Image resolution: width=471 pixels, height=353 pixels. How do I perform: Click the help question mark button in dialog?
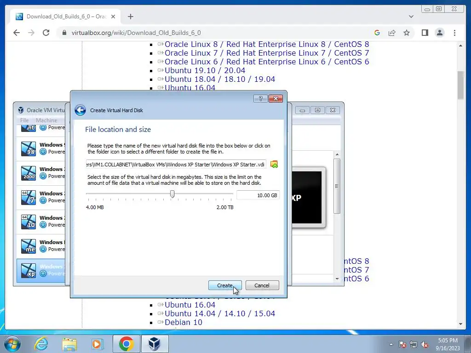(x=260, y=99)
